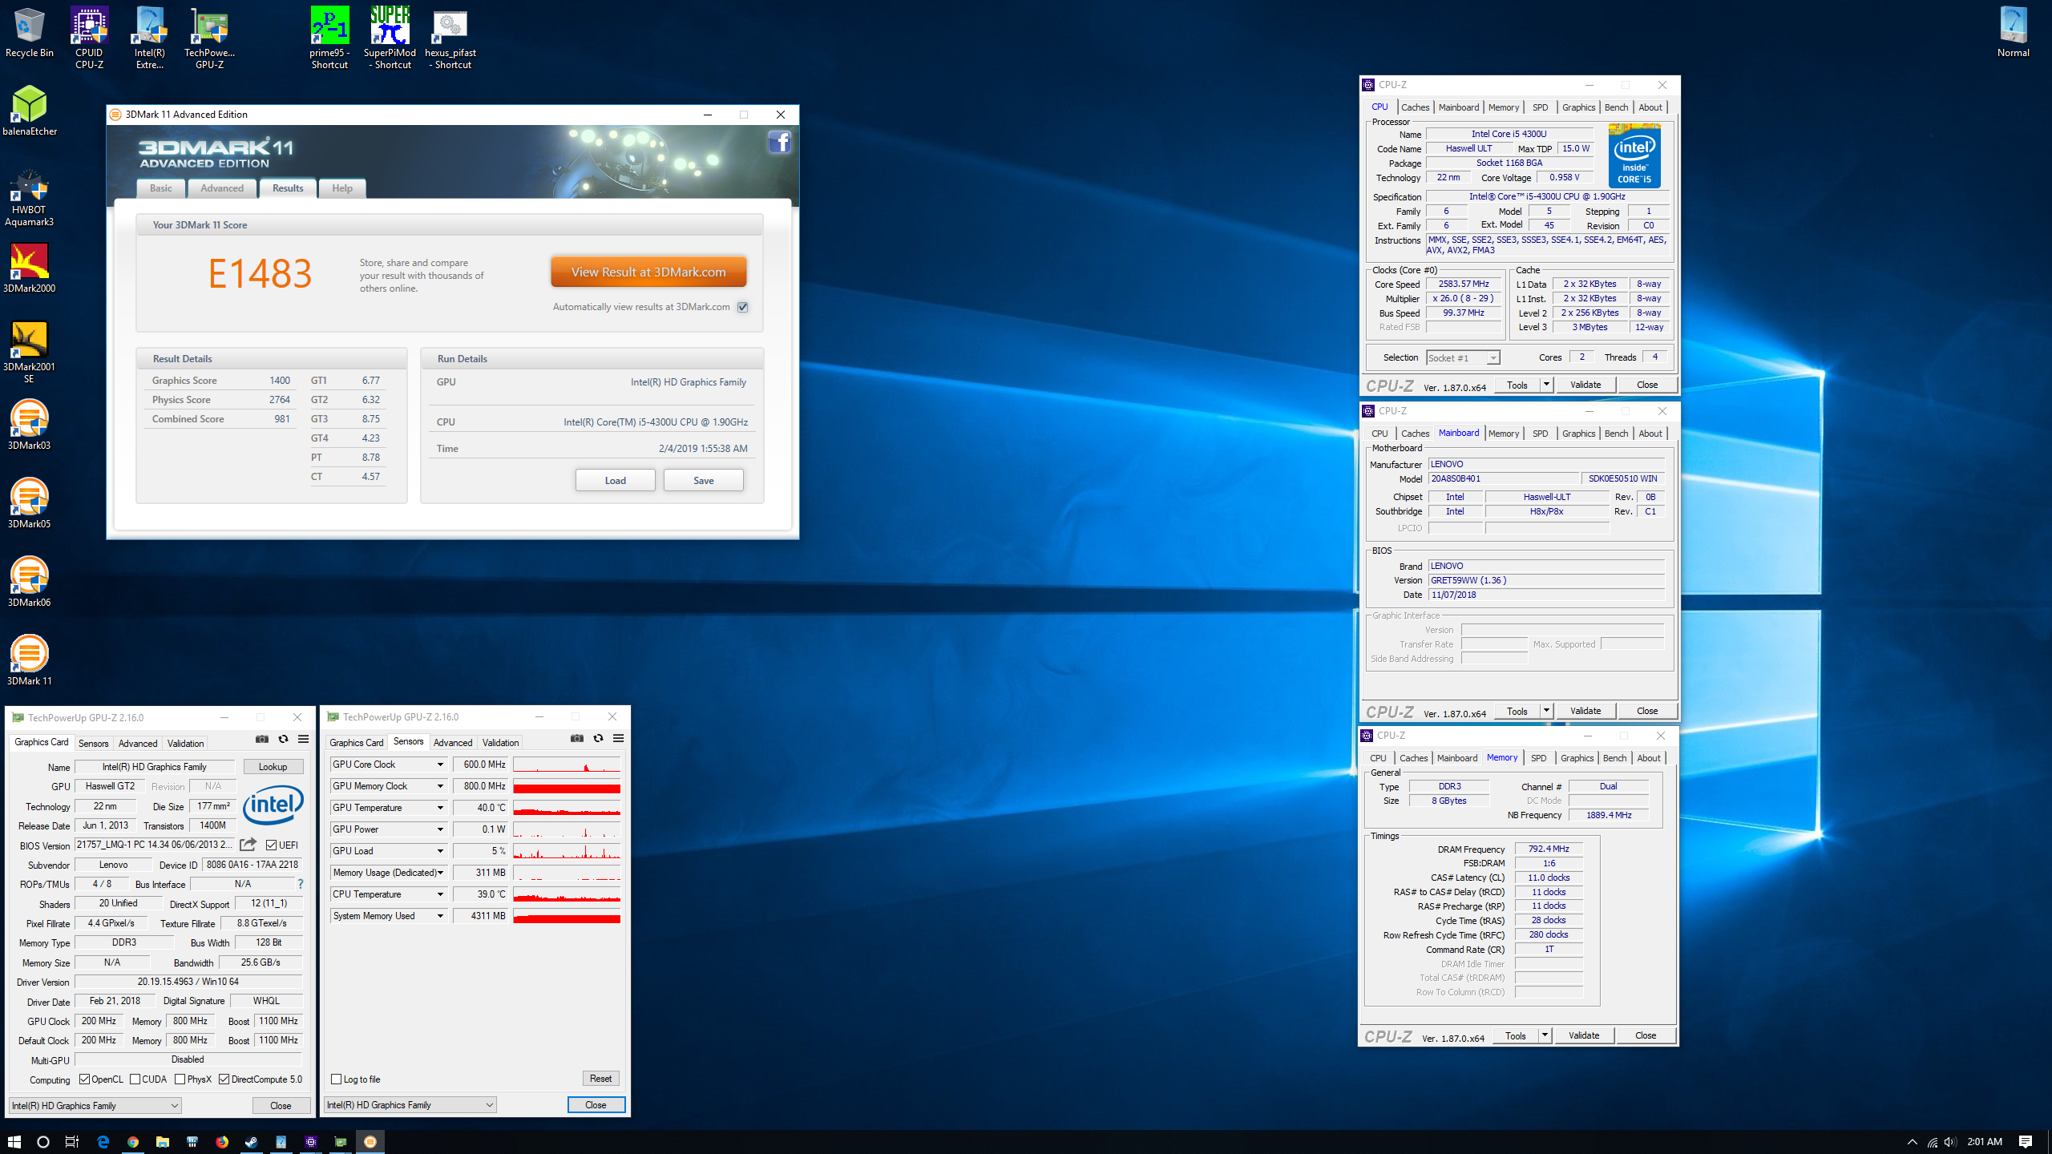Image resolution: width=2052 pixels, height=1154 pixels.
Task: Expand the GPU Power sensor dropdown
Action: (440, 829)
